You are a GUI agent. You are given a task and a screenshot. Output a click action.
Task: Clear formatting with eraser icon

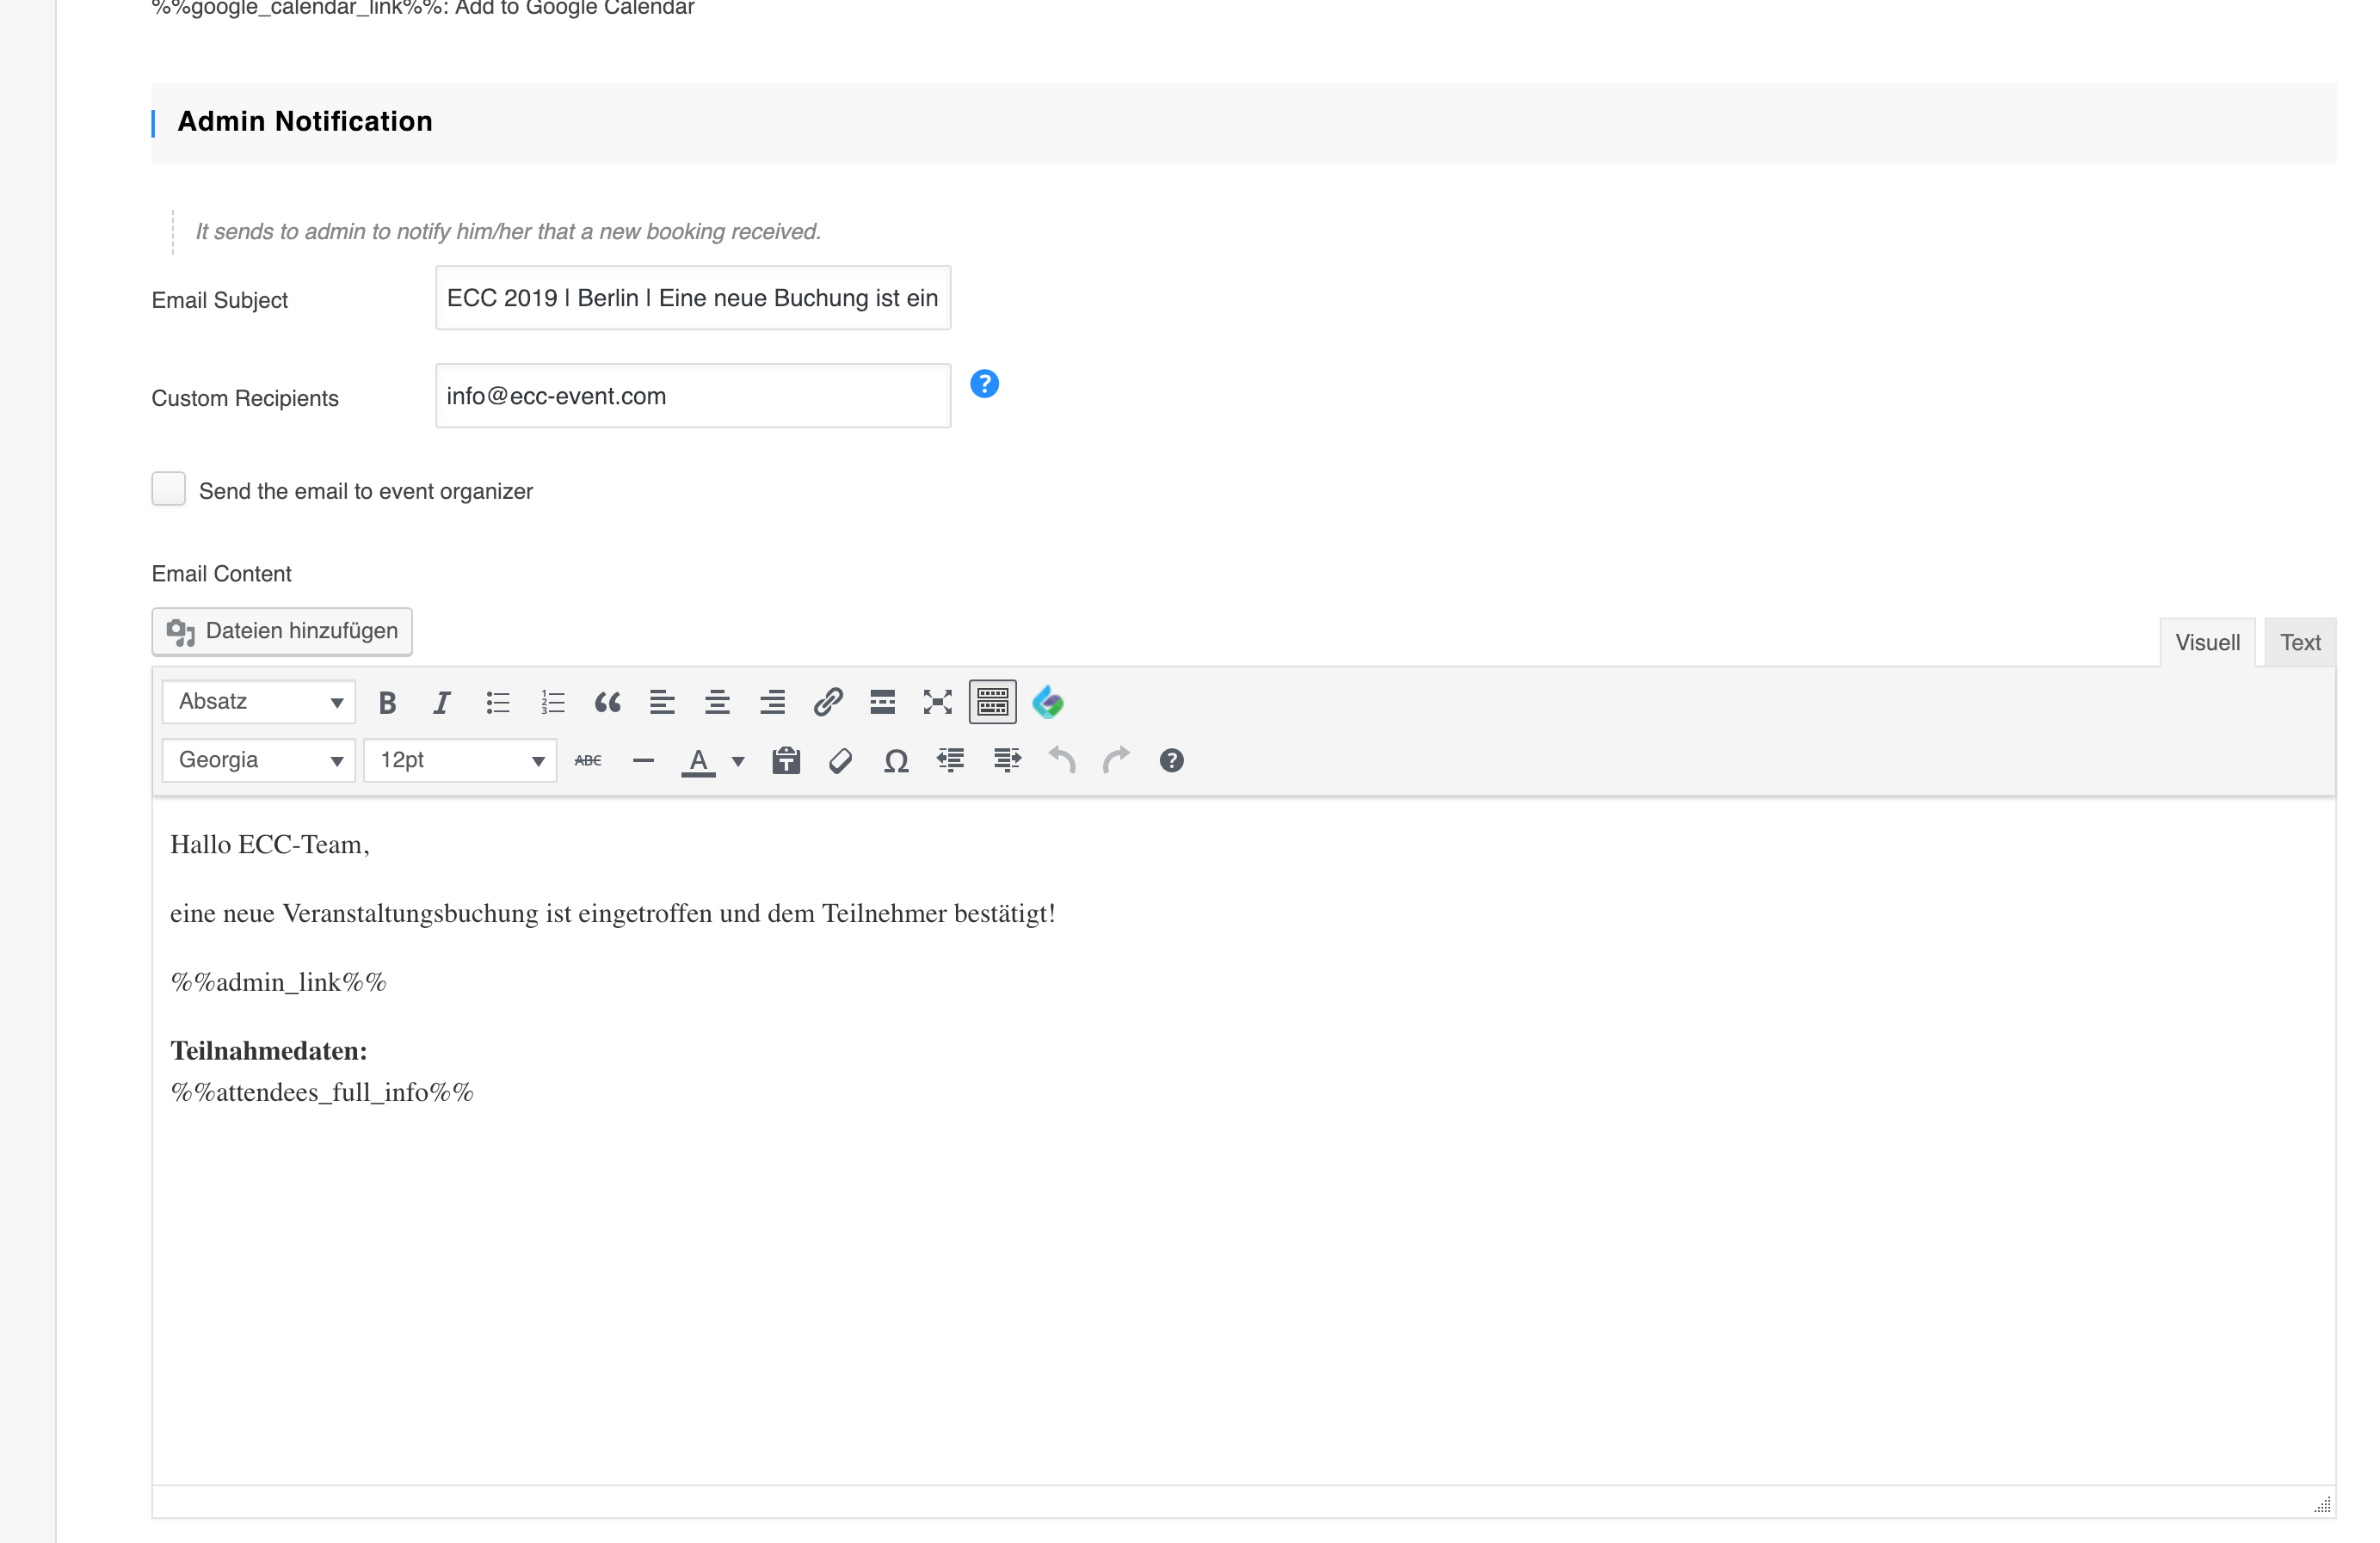841,761
